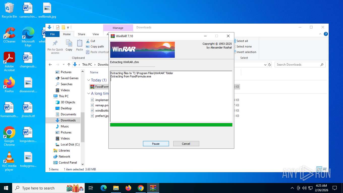Screen dimensions: 343x193
Task: Select the Home ribbon tab
Action: tap(67, 34)
